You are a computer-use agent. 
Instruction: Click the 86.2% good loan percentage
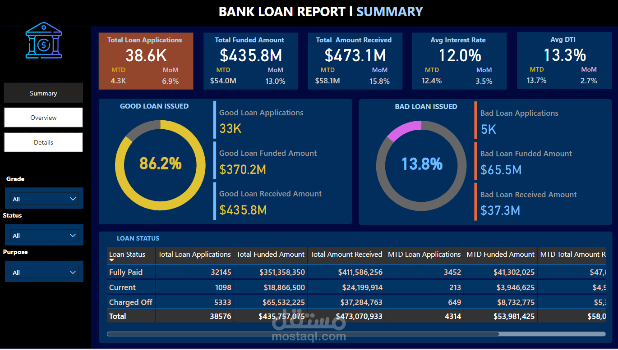click(160, 163)
